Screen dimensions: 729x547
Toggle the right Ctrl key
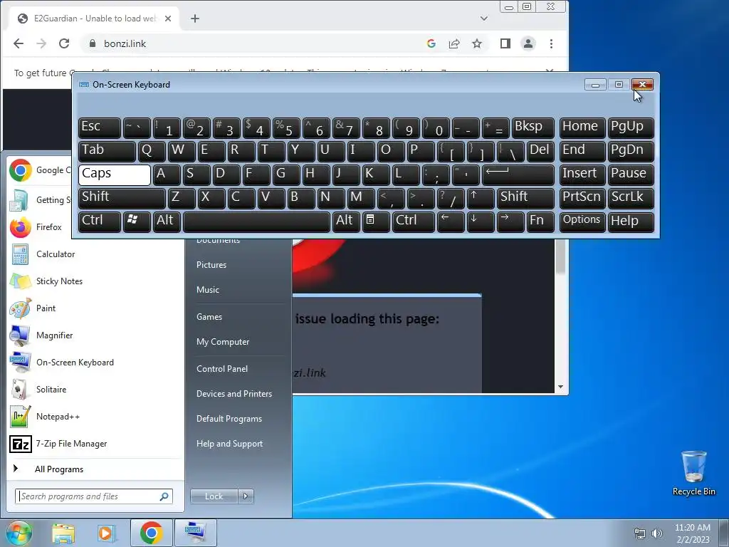tap(414, 222)
